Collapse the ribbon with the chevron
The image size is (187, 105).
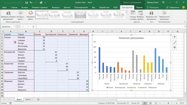click(x=185, y=22)
